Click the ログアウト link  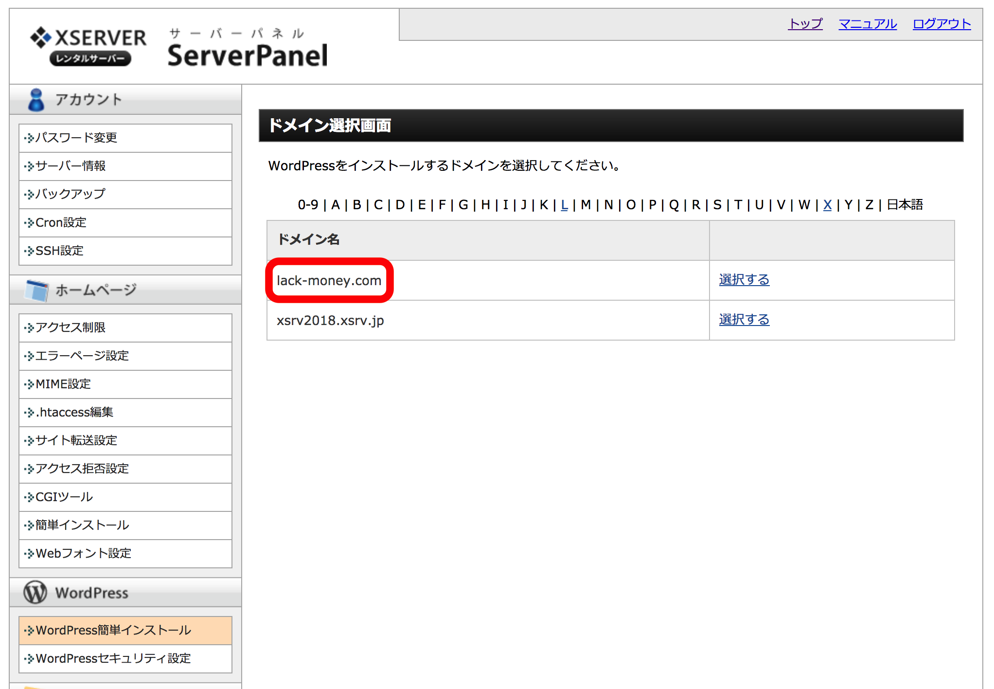click(942, 24)
